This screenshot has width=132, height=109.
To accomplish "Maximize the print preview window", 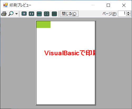I will click(108, 5).
